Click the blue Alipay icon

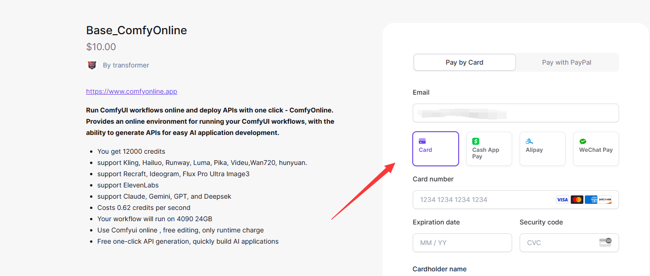tap(529, 141)
